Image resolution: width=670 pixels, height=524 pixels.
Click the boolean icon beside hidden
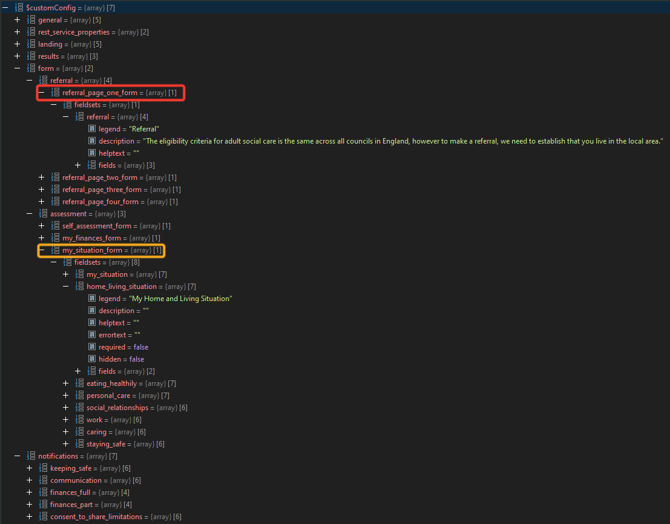(92, 359)
